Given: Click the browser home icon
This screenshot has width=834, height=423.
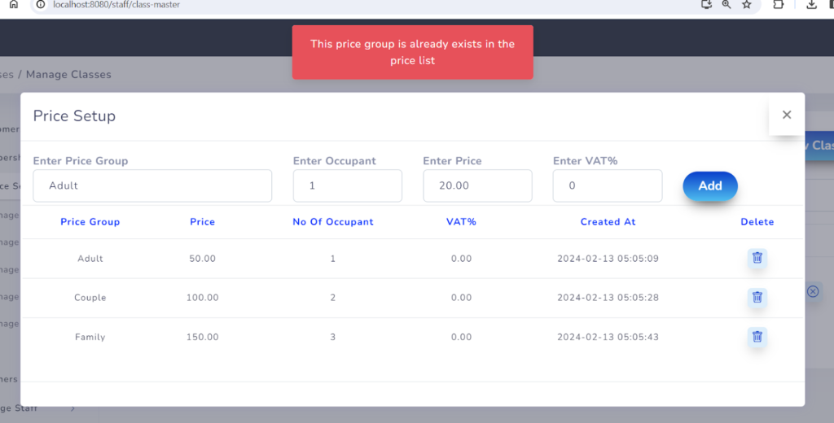Looking at the screenshot, I should (14, 5).
